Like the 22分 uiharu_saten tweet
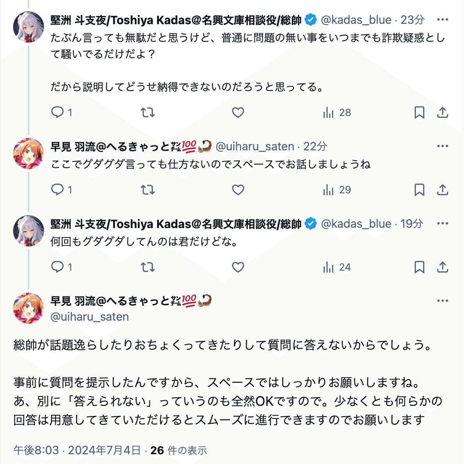 [238, 190]
